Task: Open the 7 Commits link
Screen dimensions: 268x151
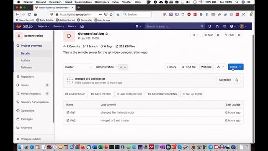Action: [x=72, y=47]
